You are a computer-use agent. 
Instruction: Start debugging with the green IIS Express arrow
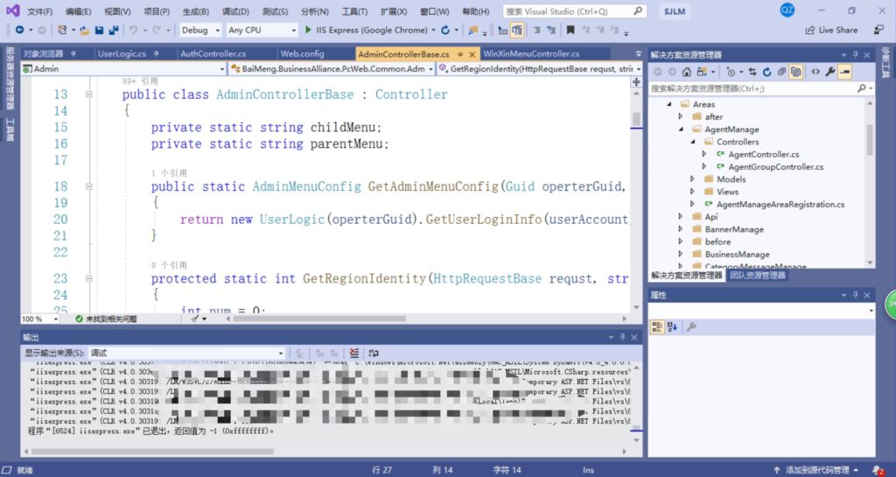(309, 30)
